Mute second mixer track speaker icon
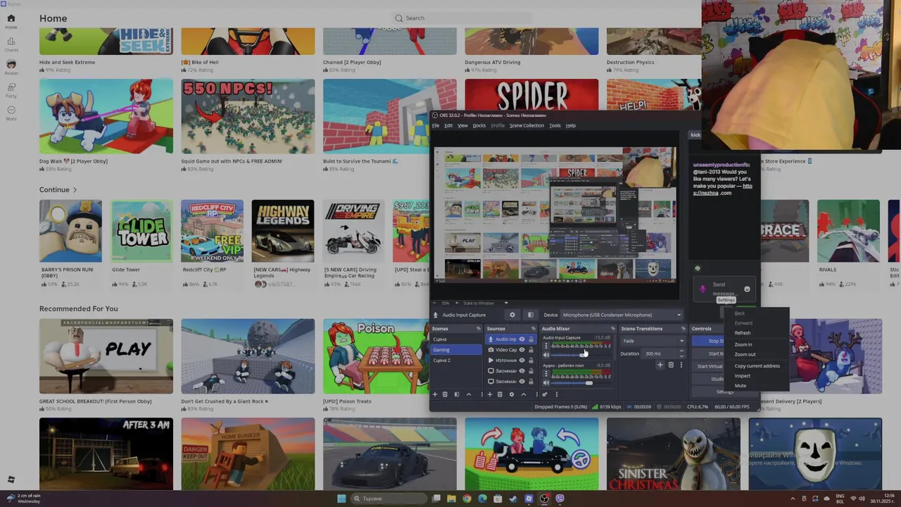The image size is (901, 507). coord(546,383)
